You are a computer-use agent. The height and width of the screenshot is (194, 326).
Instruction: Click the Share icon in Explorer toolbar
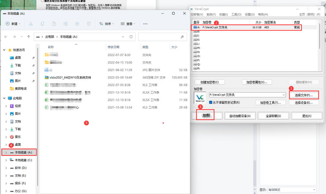point(77,24)
